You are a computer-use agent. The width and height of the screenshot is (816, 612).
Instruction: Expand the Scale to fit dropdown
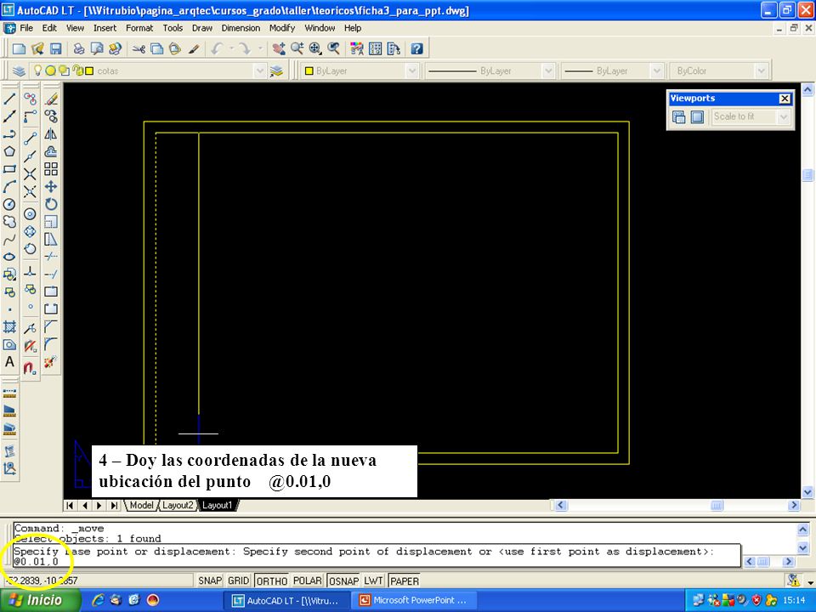pos(783,117)
